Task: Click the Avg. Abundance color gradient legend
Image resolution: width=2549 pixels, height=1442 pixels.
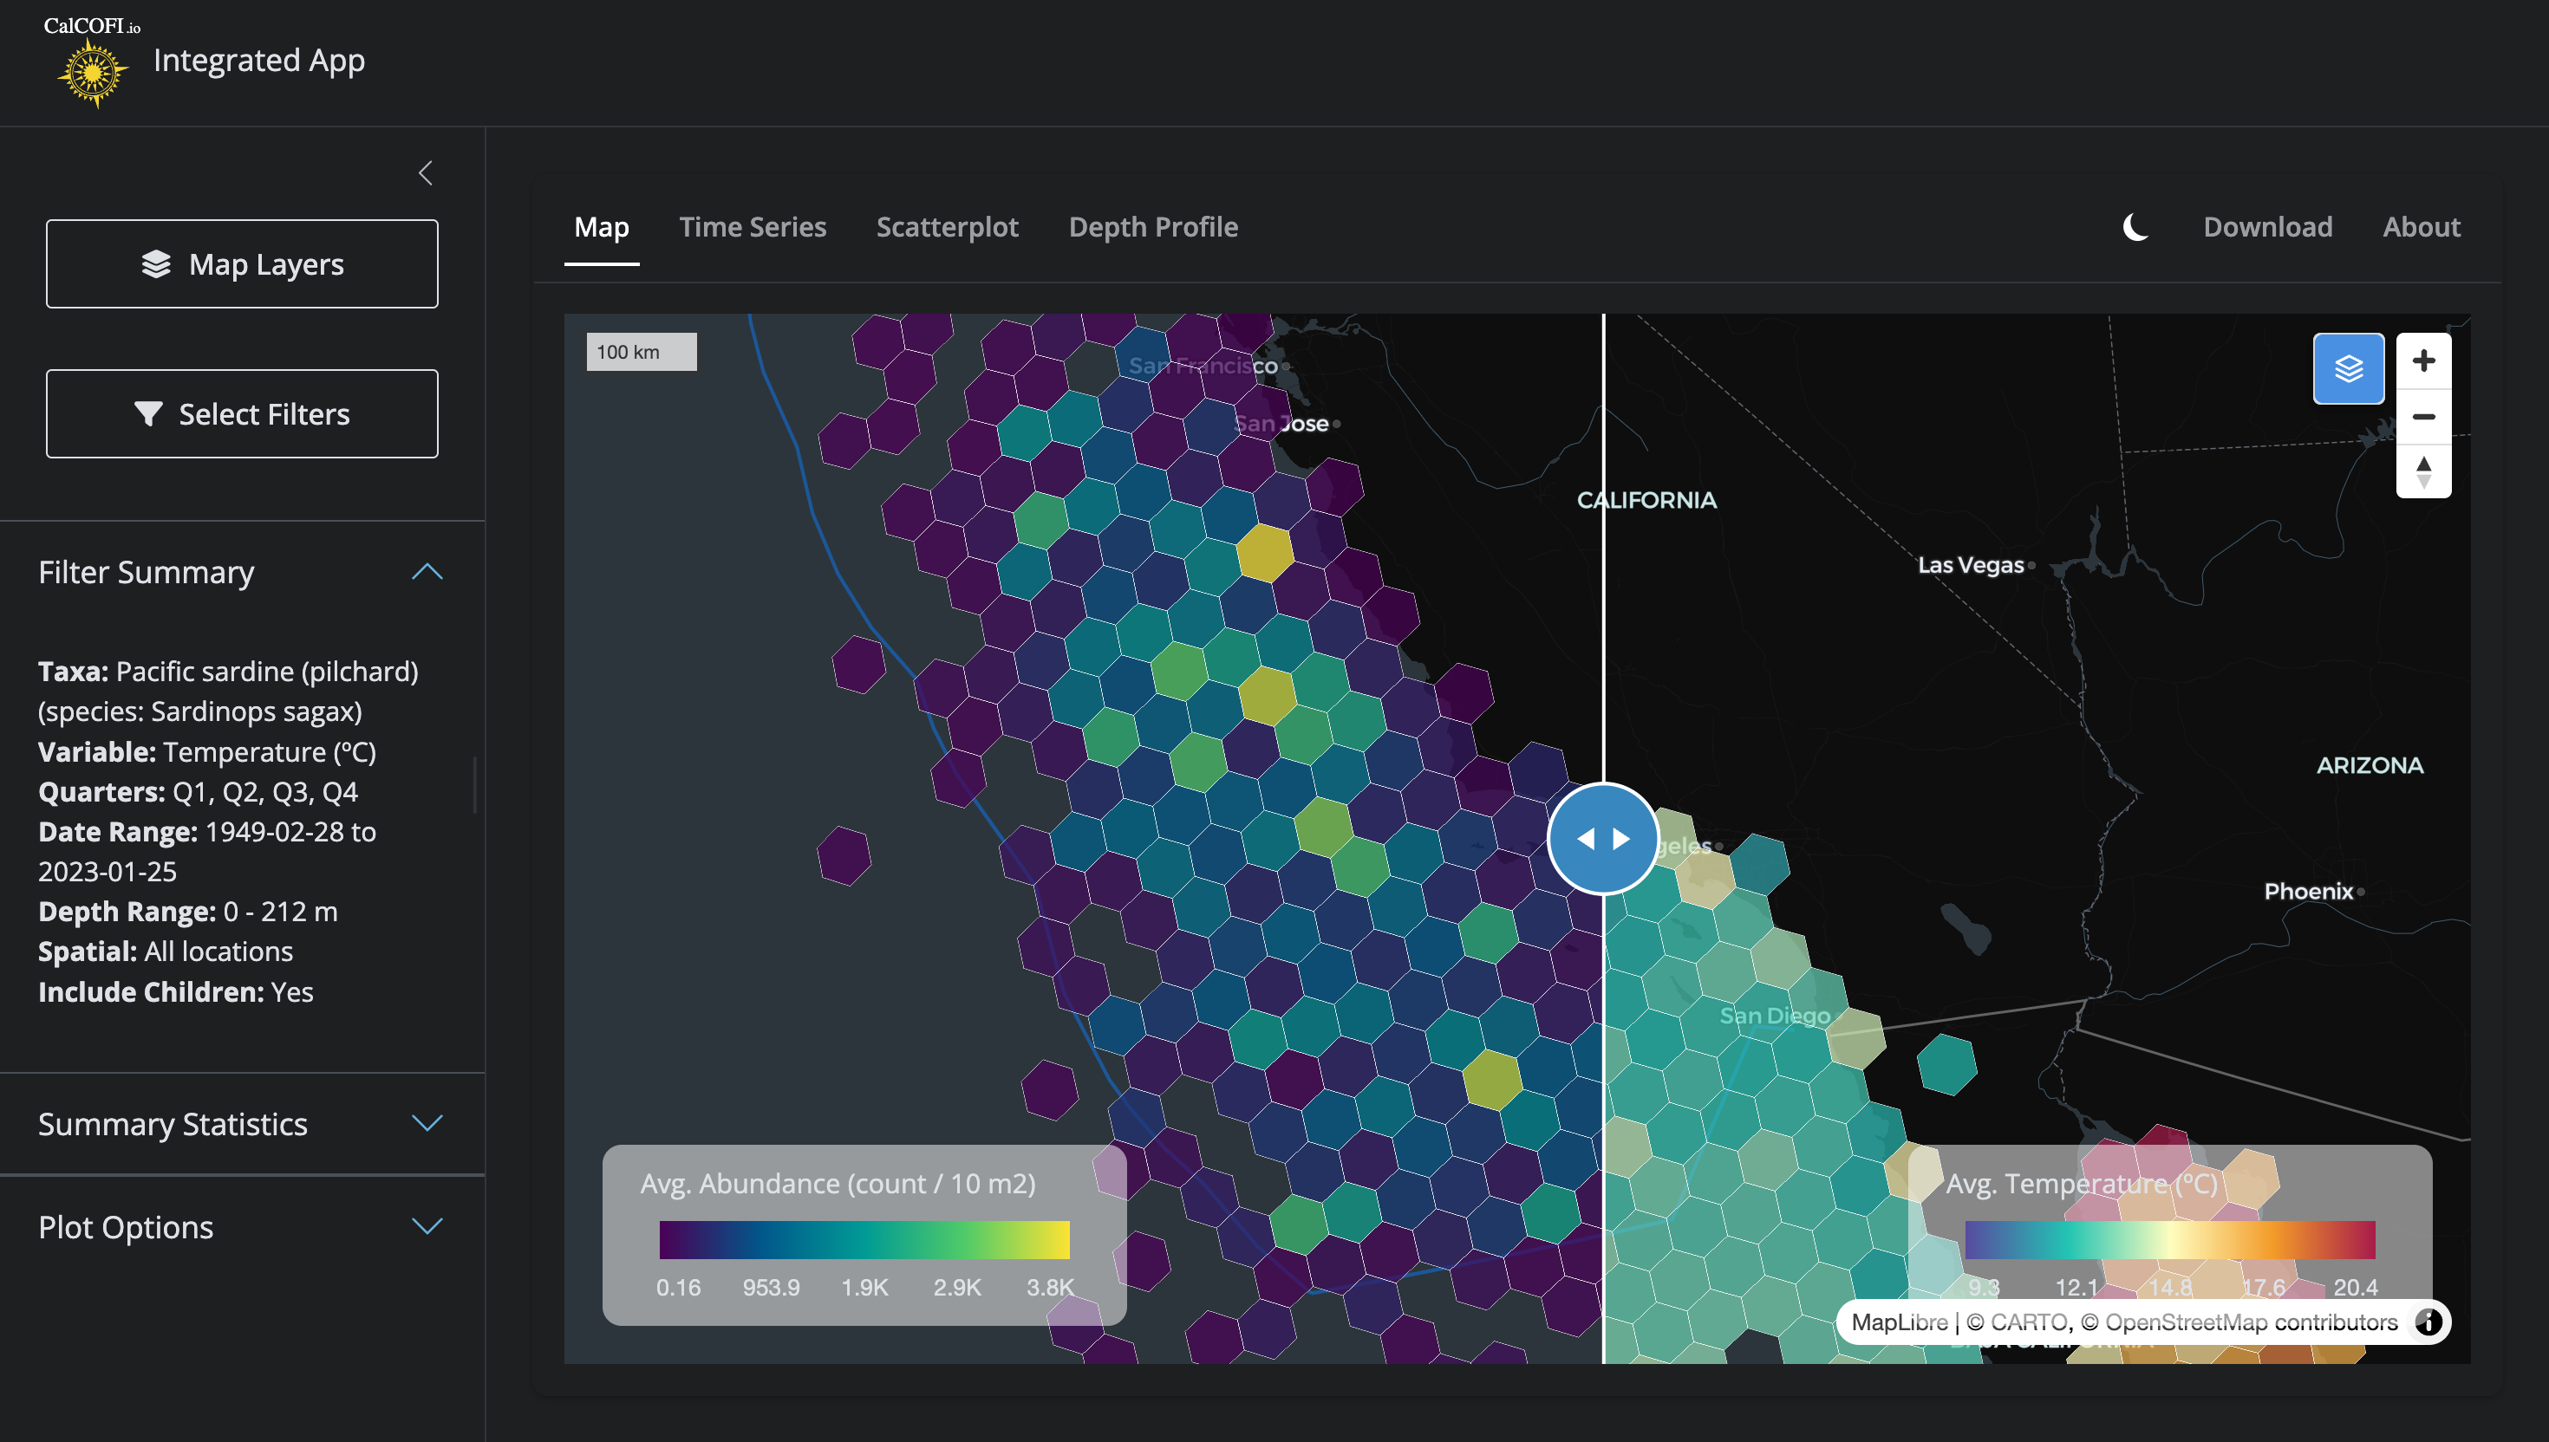Action: point(864,1239)
